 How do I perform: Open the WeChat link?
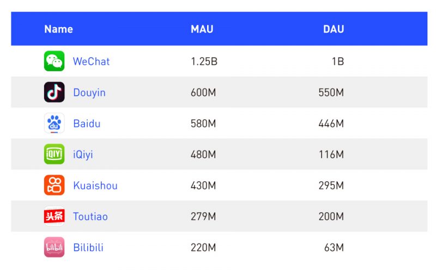click(91, 61)
